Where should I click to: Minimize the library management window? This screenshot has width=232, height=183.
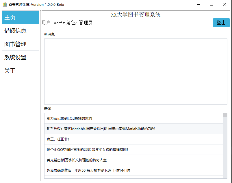point(198,4)
